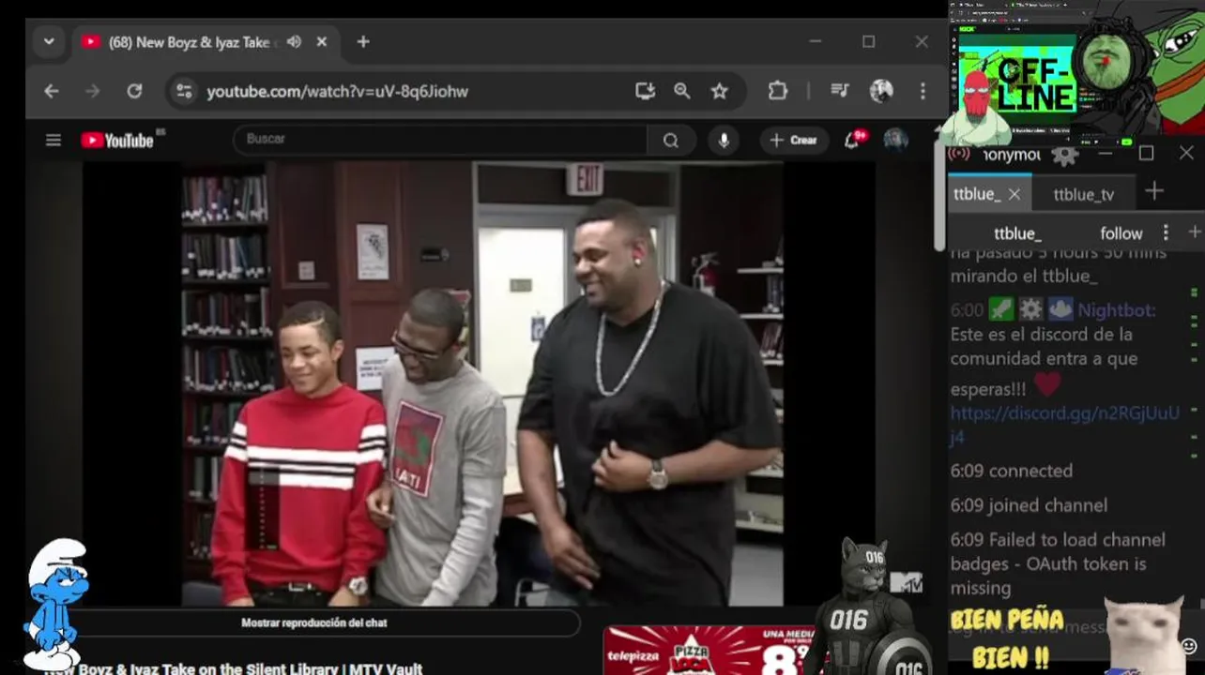Click the browser forward arrow

pyautogui.click(x=92, y=91)
